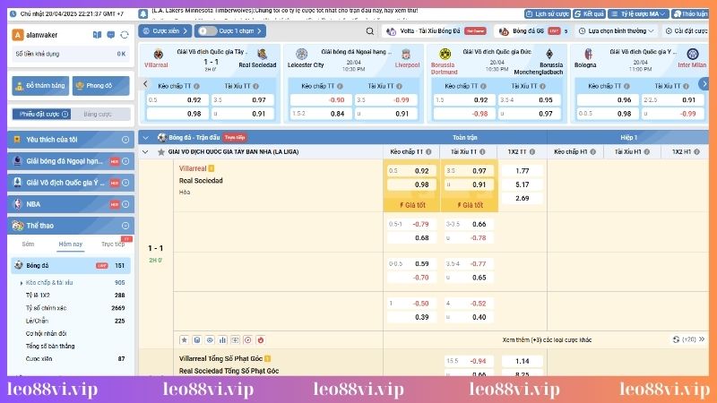Switch to the Trực tiếp tab

[x=112, y=244]
